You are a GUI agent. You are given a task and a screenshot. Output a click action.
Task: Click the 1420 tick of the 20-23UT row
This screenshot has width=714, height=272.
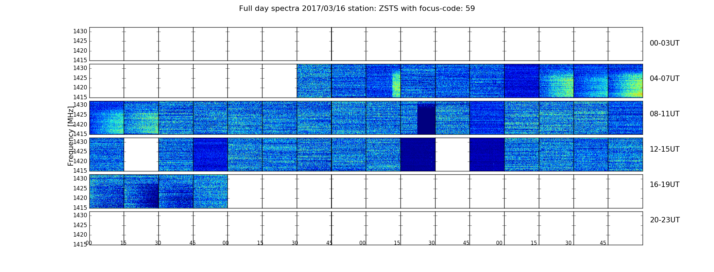pos(80,235)
